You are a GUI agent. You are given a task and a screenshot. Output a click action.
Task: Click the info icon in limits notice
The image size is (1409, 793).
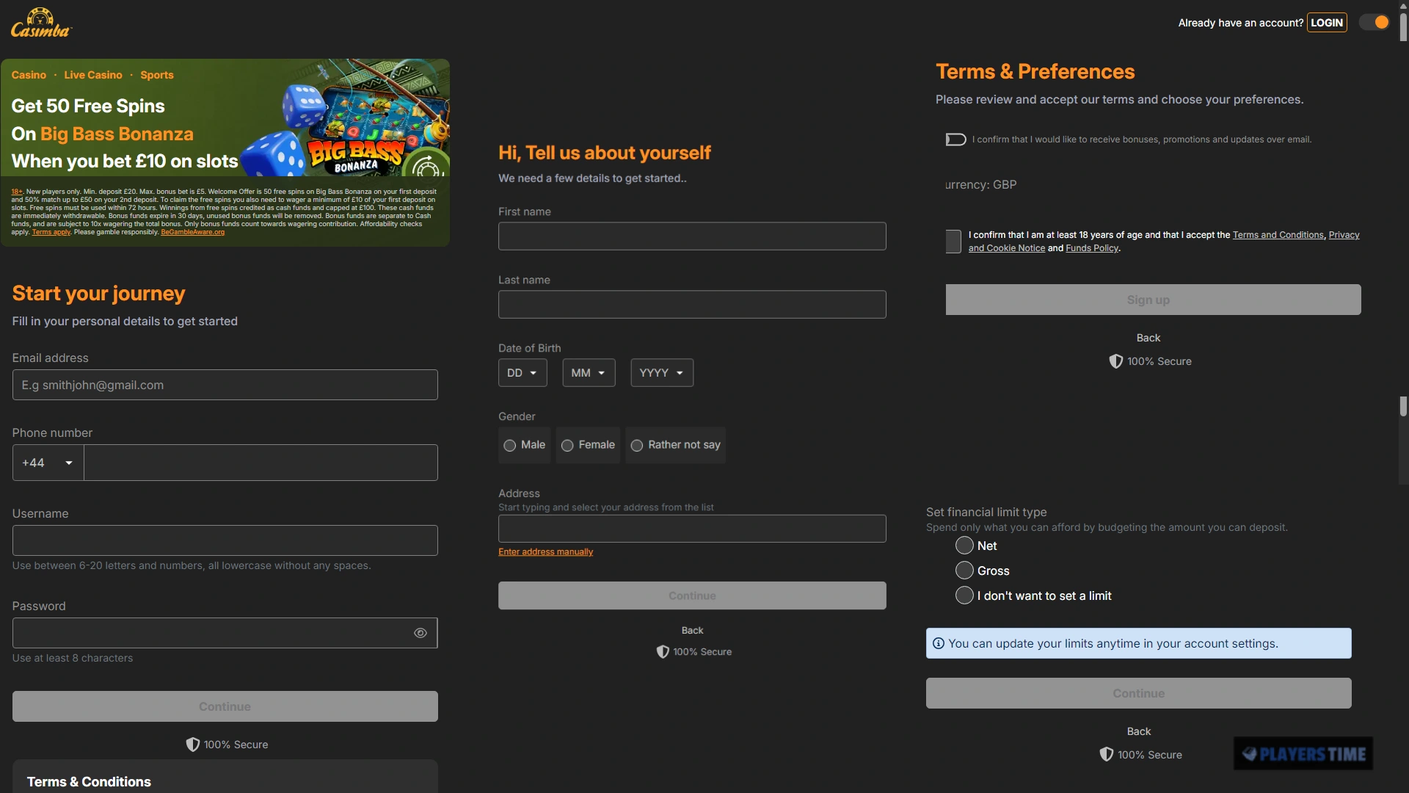(939, 643)
